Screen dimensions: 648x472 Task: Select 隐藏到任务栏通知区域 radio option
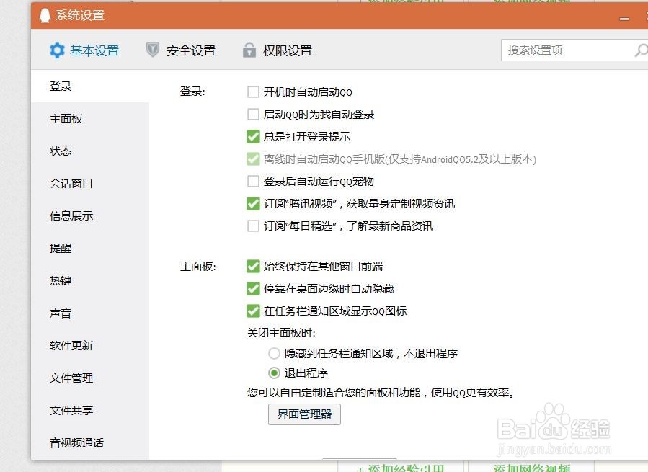(x=274, y=353)
